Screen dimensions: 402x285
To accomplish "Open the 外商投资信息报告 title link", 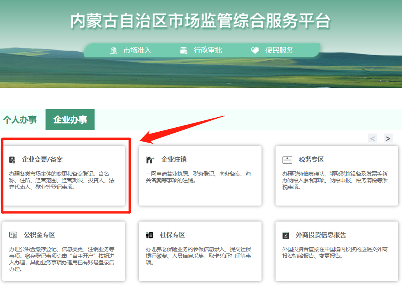I will pos(321,235).
